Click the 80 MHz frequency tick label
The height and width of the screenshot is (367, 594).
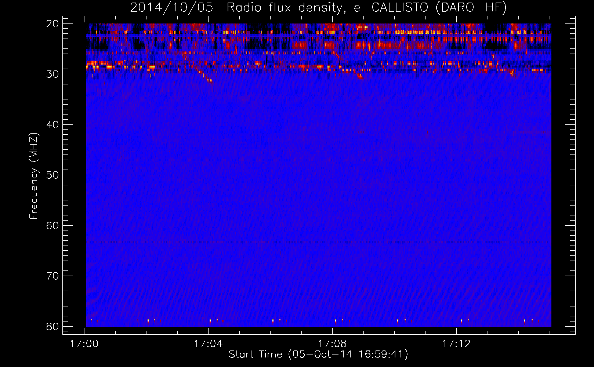[x=53, y=326]
